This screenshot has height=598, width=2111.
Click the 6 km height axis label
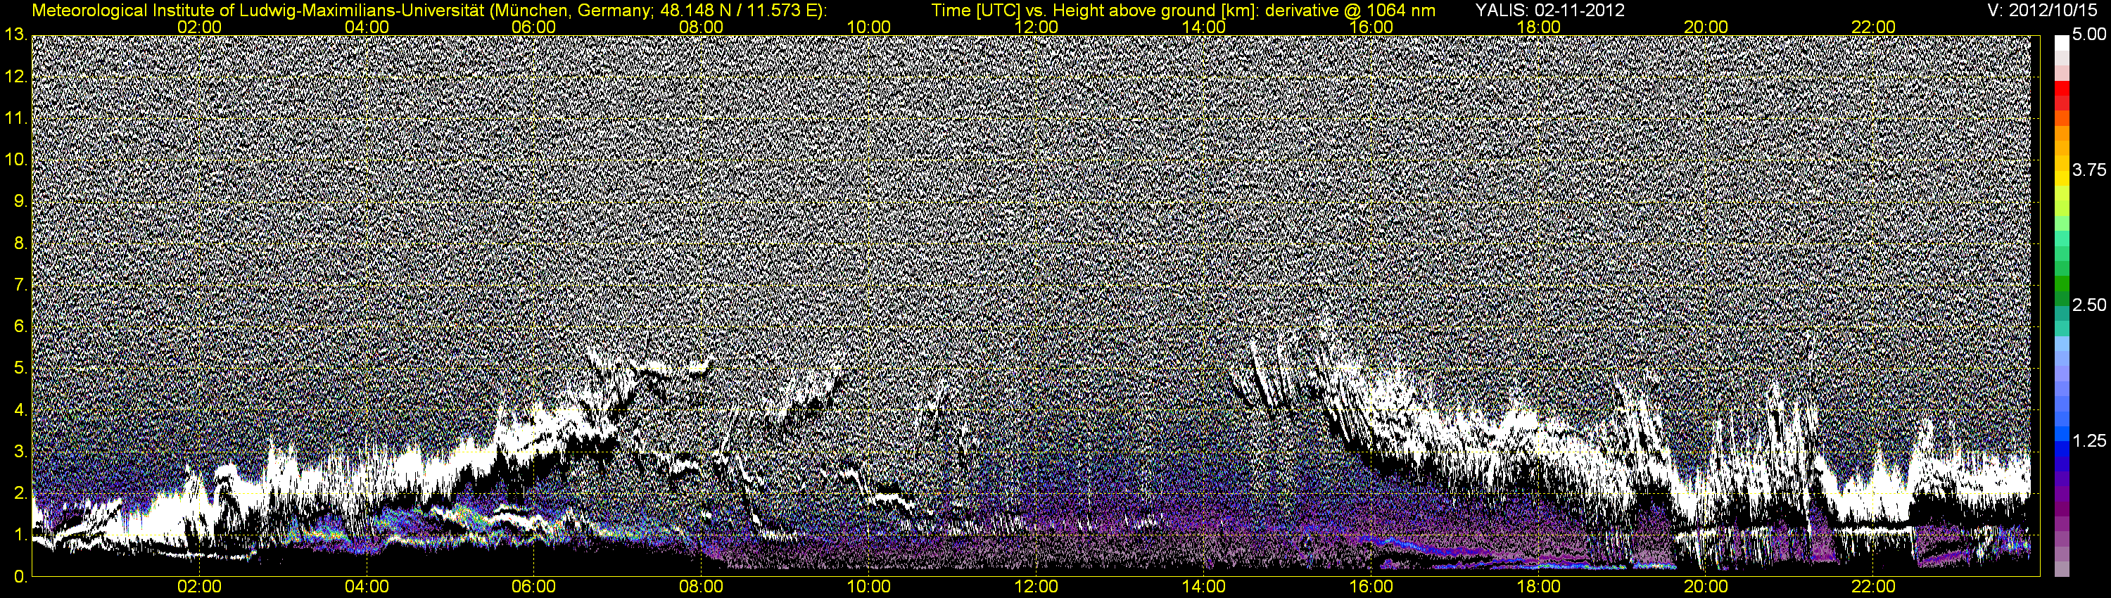tap(20, 327)
